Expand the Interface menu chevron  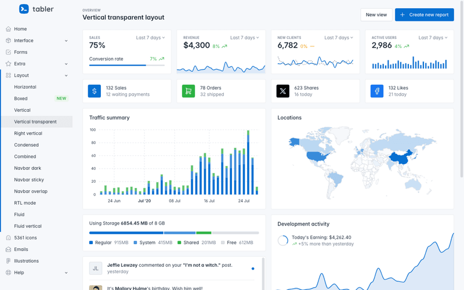pos(66,41)
